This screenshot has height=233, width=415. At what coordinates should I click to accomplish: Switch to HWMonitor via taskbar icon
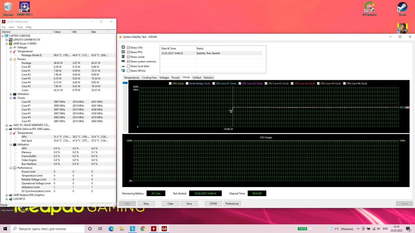pyautogui.click(x=154, y=229)
